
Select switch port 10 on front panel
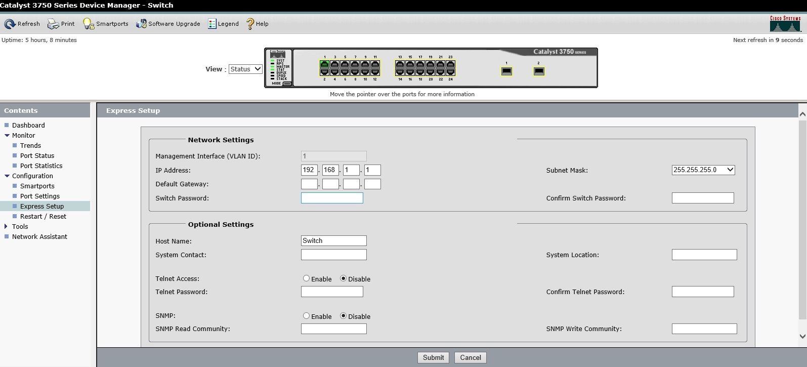(365, 72)
